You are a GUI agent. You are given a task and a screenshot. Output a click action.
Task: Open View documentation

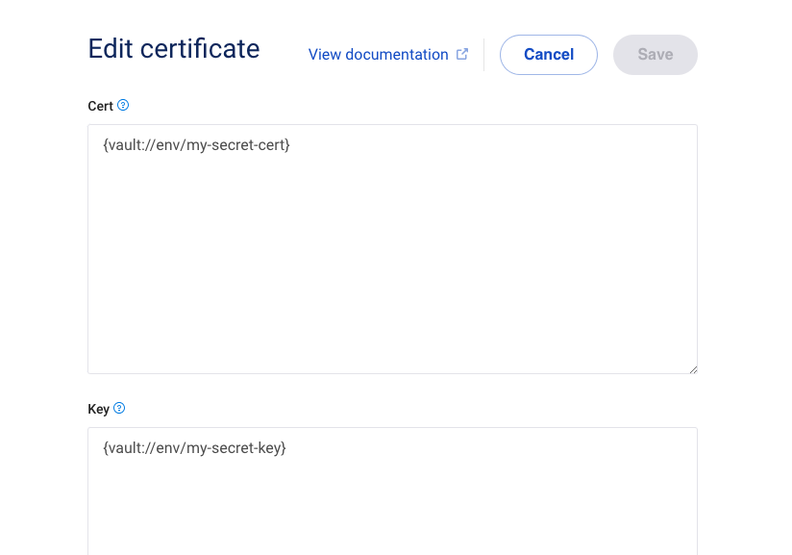point(378,54)
